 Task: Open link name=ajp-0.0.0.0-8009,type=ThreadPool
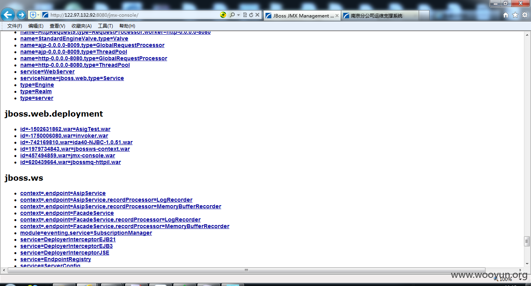[x=73, y=52]
